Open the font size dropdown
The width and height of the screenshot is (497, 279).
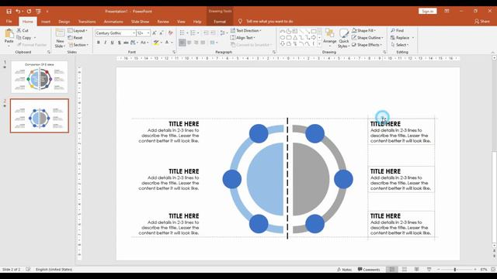click(148, 33)
